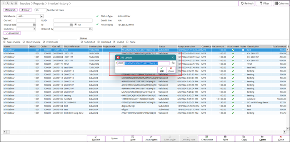Go to Reports in breadcrumb
290x142 pixels.
[x=39, y=3]
